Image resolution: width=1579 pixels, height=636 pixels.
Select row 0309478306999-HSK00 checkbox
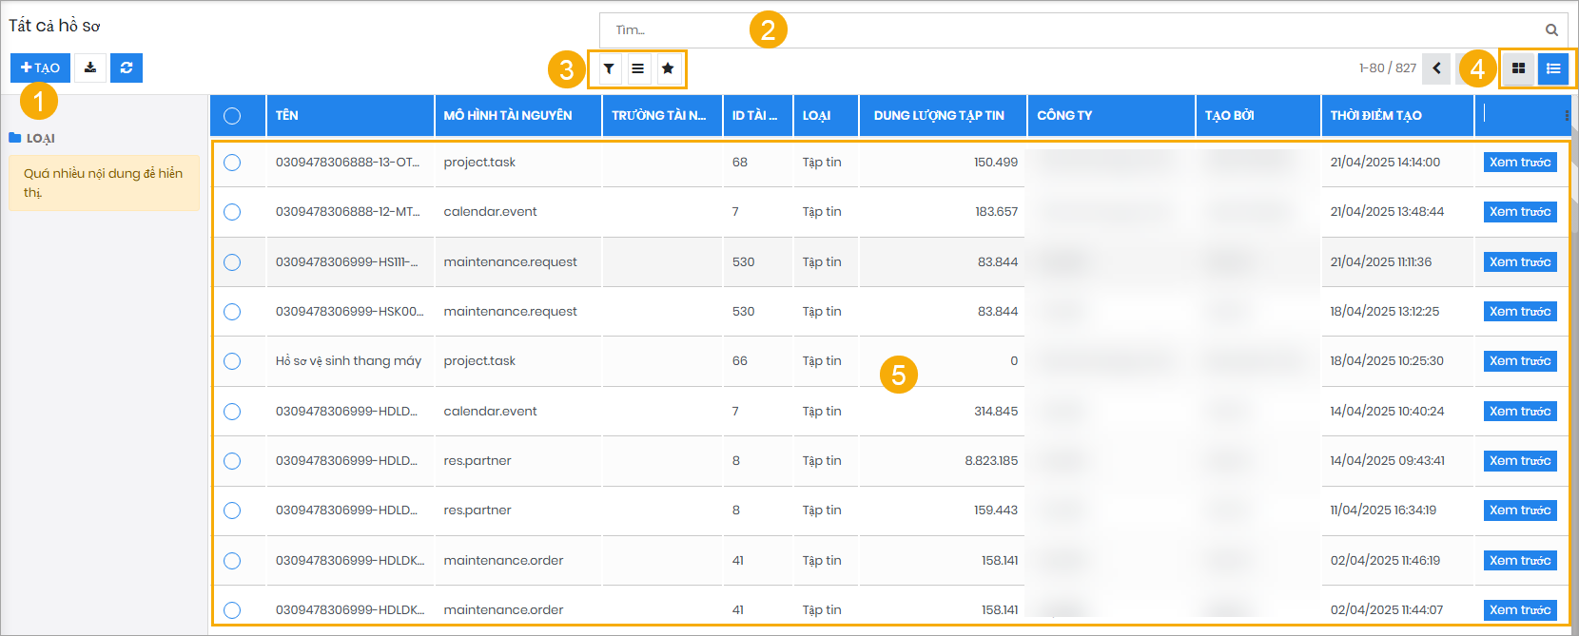(x=232, y=312)
